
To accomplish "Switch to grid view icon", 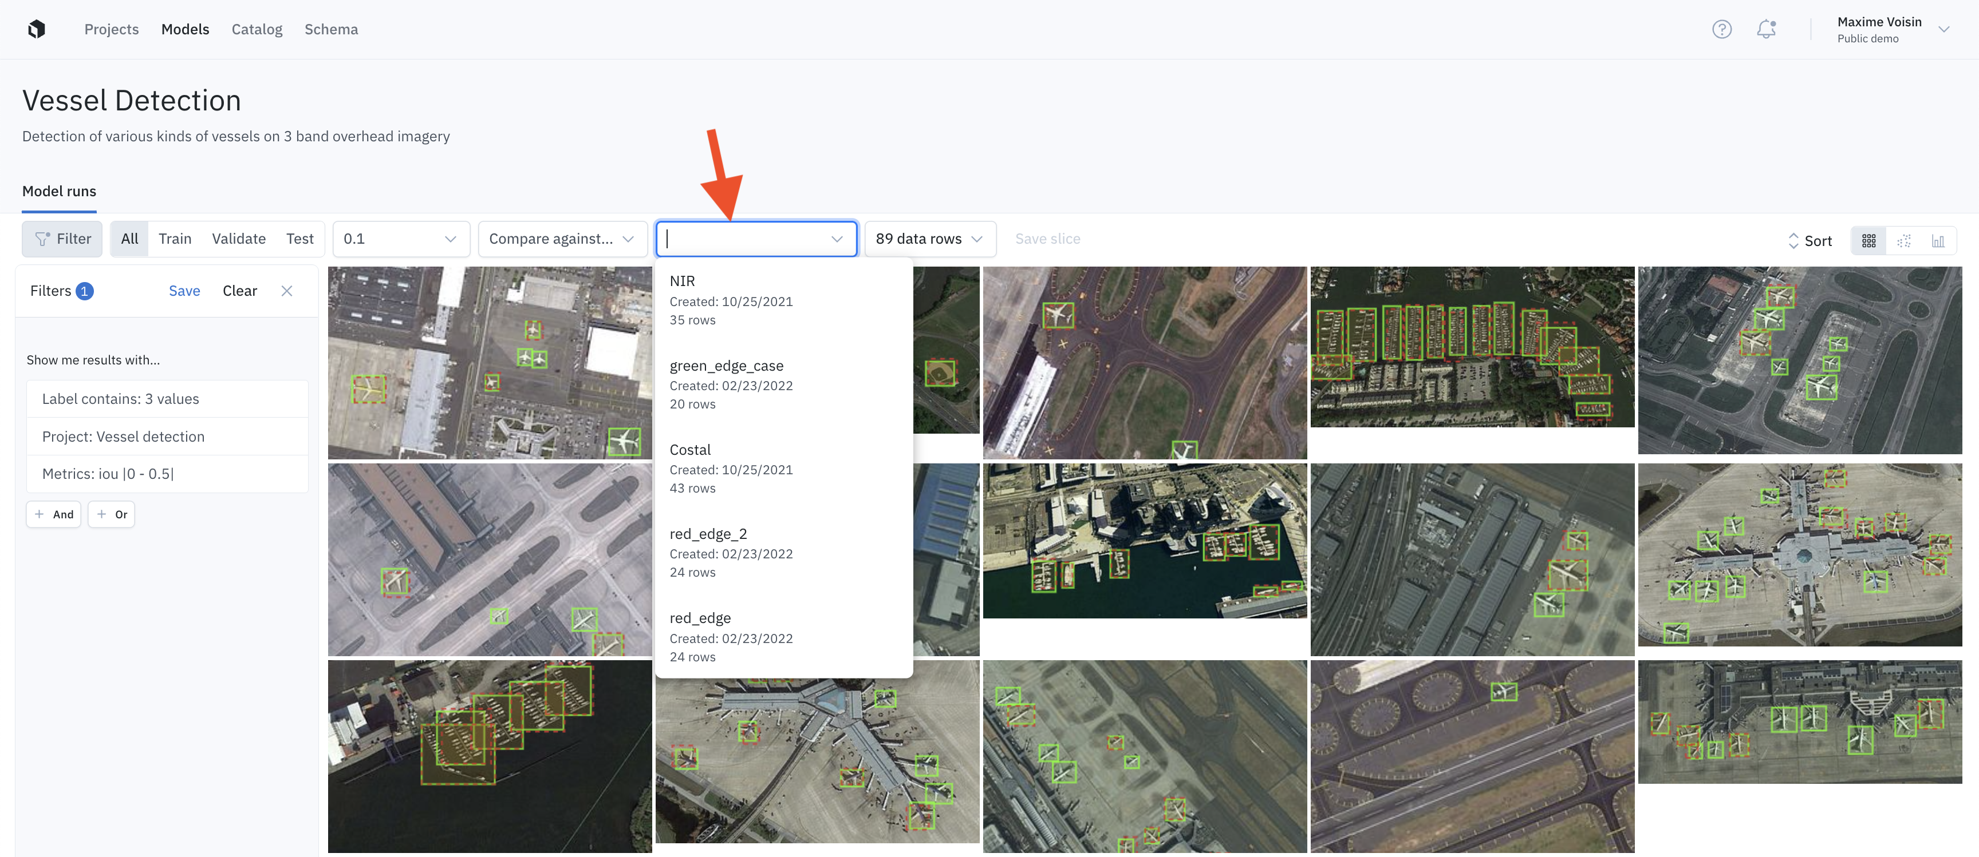I will [x=1869, y=241].
